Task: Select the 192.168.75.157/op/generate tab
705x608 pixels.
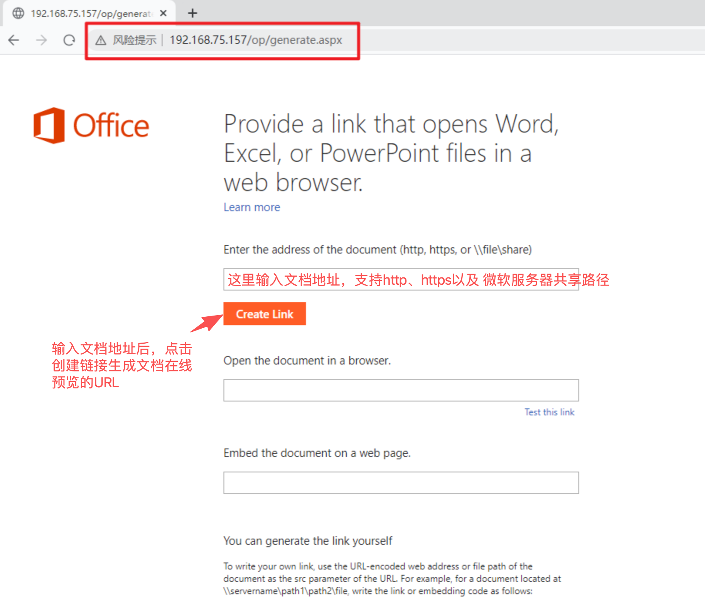Action: 89,13
